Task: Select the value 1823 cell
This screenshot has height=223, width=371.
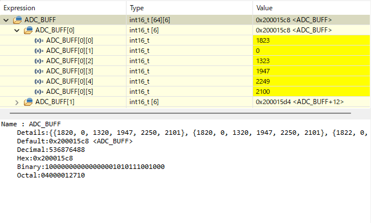Action: pos(311,40)
